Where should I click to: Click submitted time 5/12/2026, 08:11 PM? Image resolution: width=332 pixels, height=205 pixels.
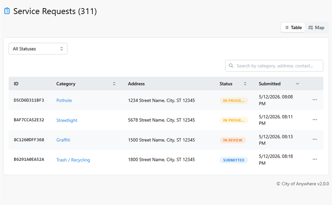point(276,120)
